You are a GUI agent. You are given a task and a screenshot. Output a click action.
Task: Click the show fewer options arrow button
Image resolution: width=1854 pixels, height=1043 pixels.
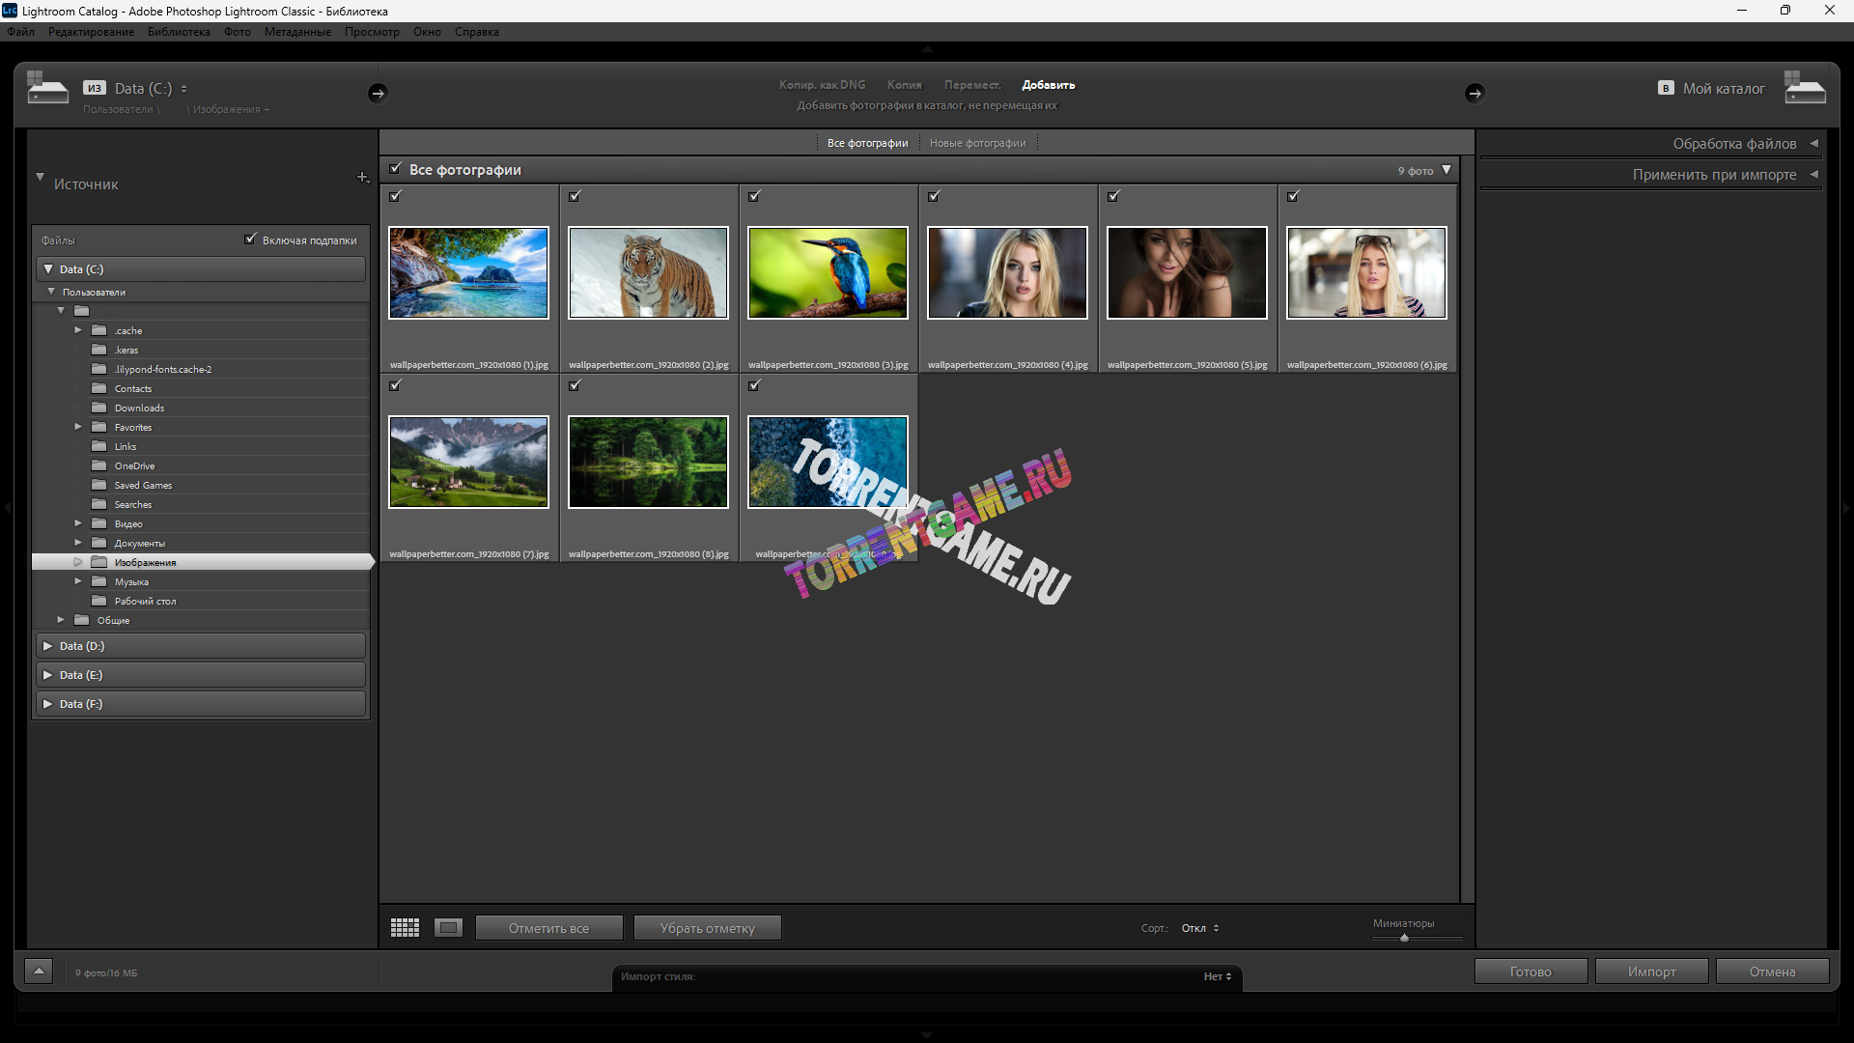39,972
